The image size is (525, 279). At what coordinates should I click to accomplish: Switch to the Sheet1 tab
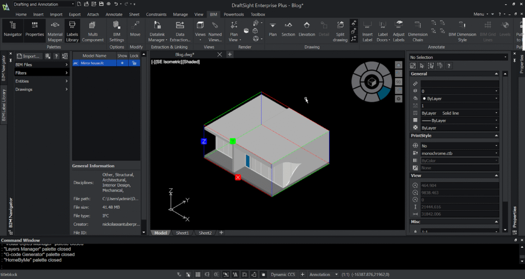coord(183,233)
